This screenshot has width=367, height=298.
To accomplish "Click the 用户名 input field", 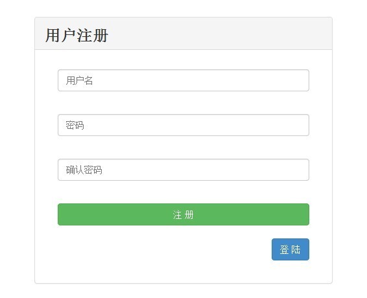I will coord(184,80).
